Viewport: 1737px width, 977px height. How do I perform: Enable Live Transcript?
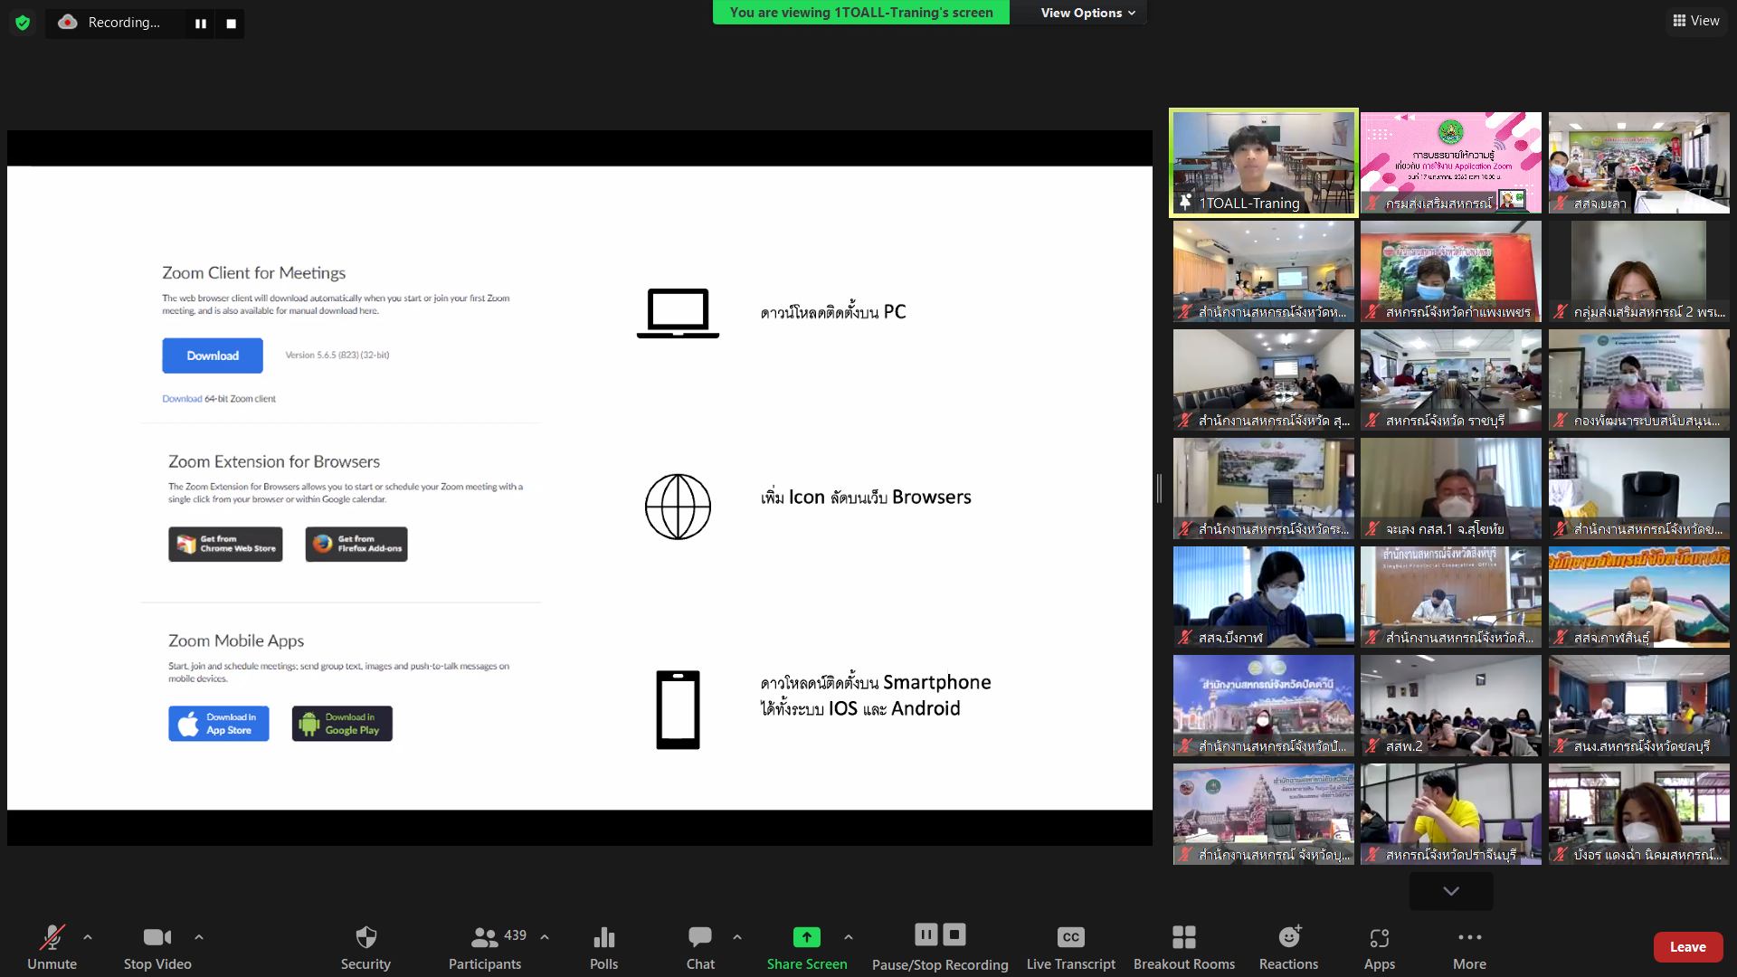[x=1071, y=946]
